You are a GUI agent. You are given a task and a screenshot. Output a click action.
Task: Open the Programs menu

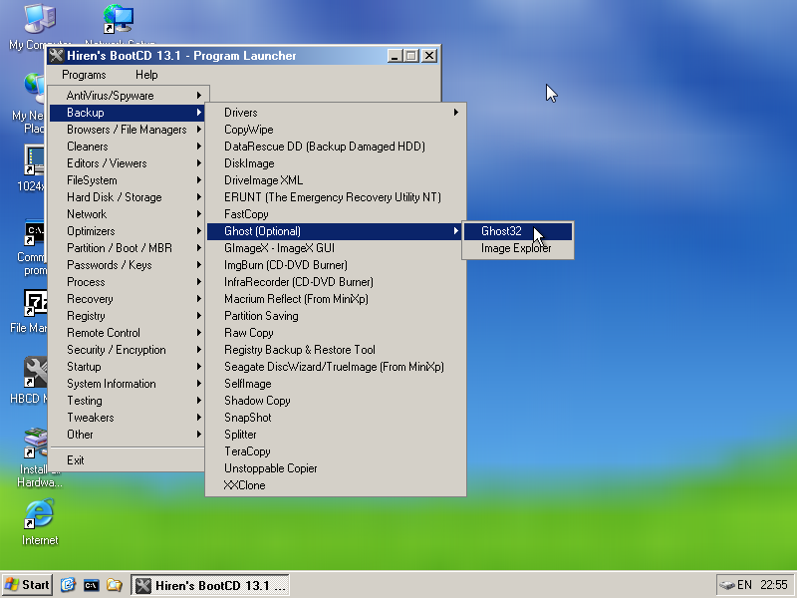point(84,75)
